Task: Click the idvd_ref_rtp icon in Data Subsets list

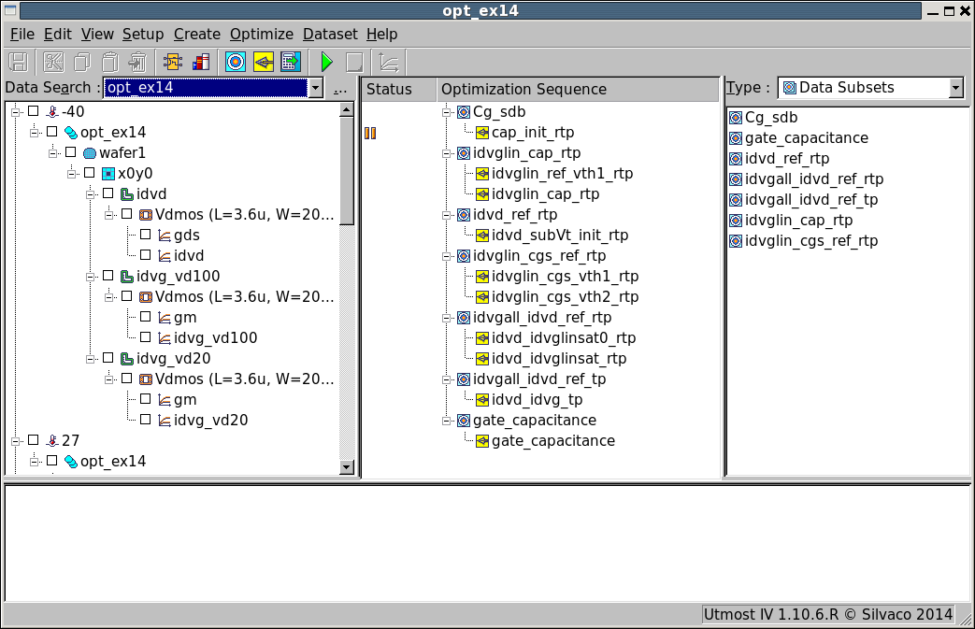Action: pyautogui.click(x=736, y=159)
